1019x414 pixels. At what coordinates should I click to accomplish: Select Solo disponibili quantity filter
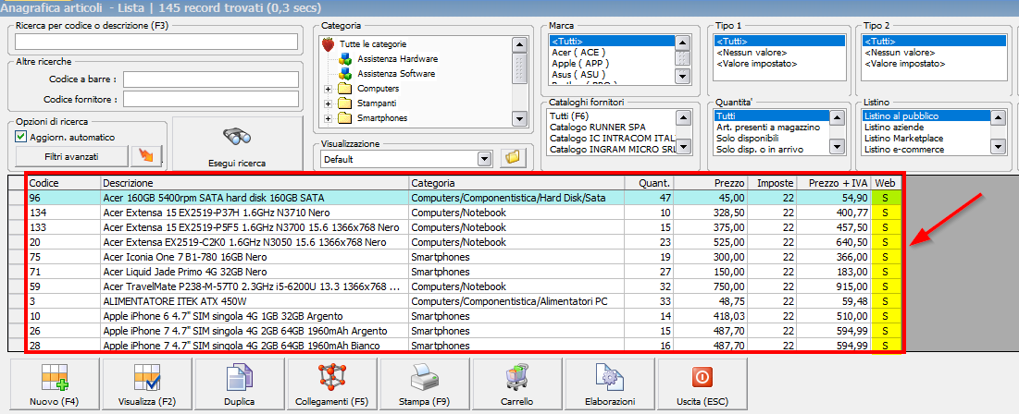tap(747, 139)
